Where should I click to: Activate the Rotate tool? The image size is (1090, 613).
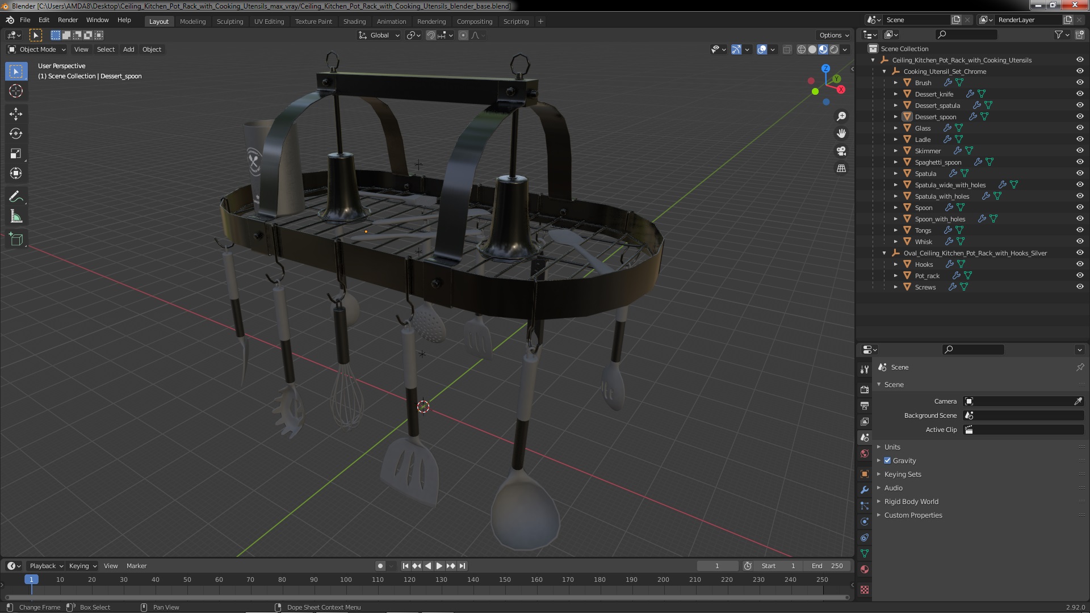[x=16, y=134]
